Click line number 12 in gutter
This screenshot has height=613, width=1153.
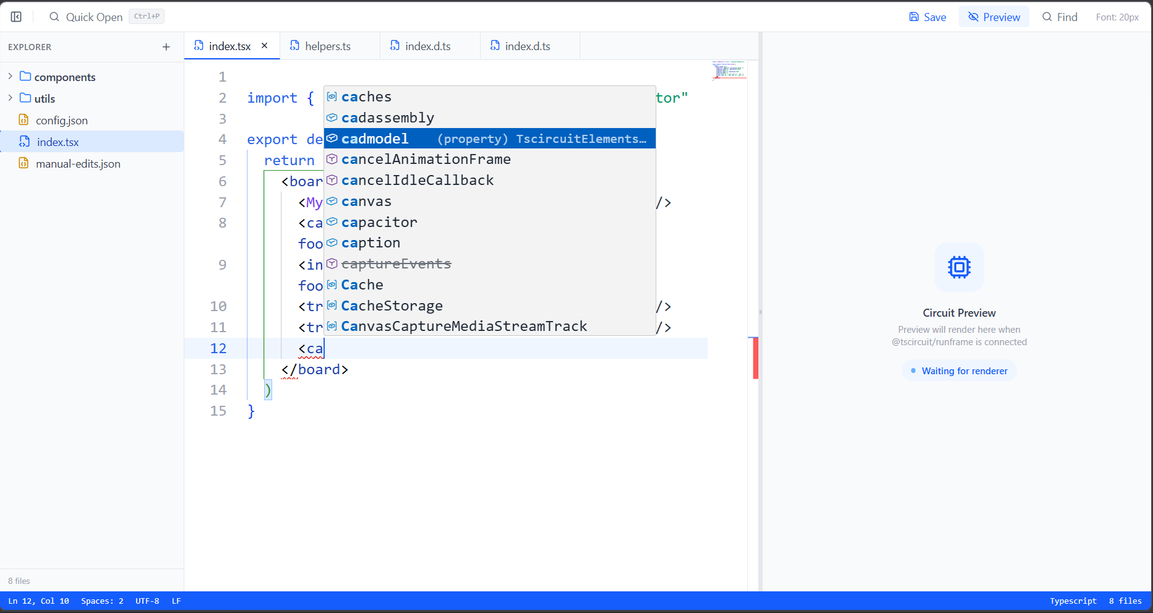218,348
